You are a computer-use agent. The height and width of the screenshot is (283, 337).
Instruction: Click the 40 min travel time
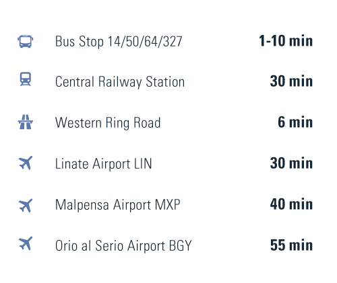(291, 204)
